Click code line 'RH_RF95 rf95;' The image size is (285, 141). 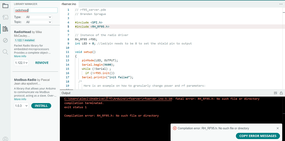(x=86, y=39)
